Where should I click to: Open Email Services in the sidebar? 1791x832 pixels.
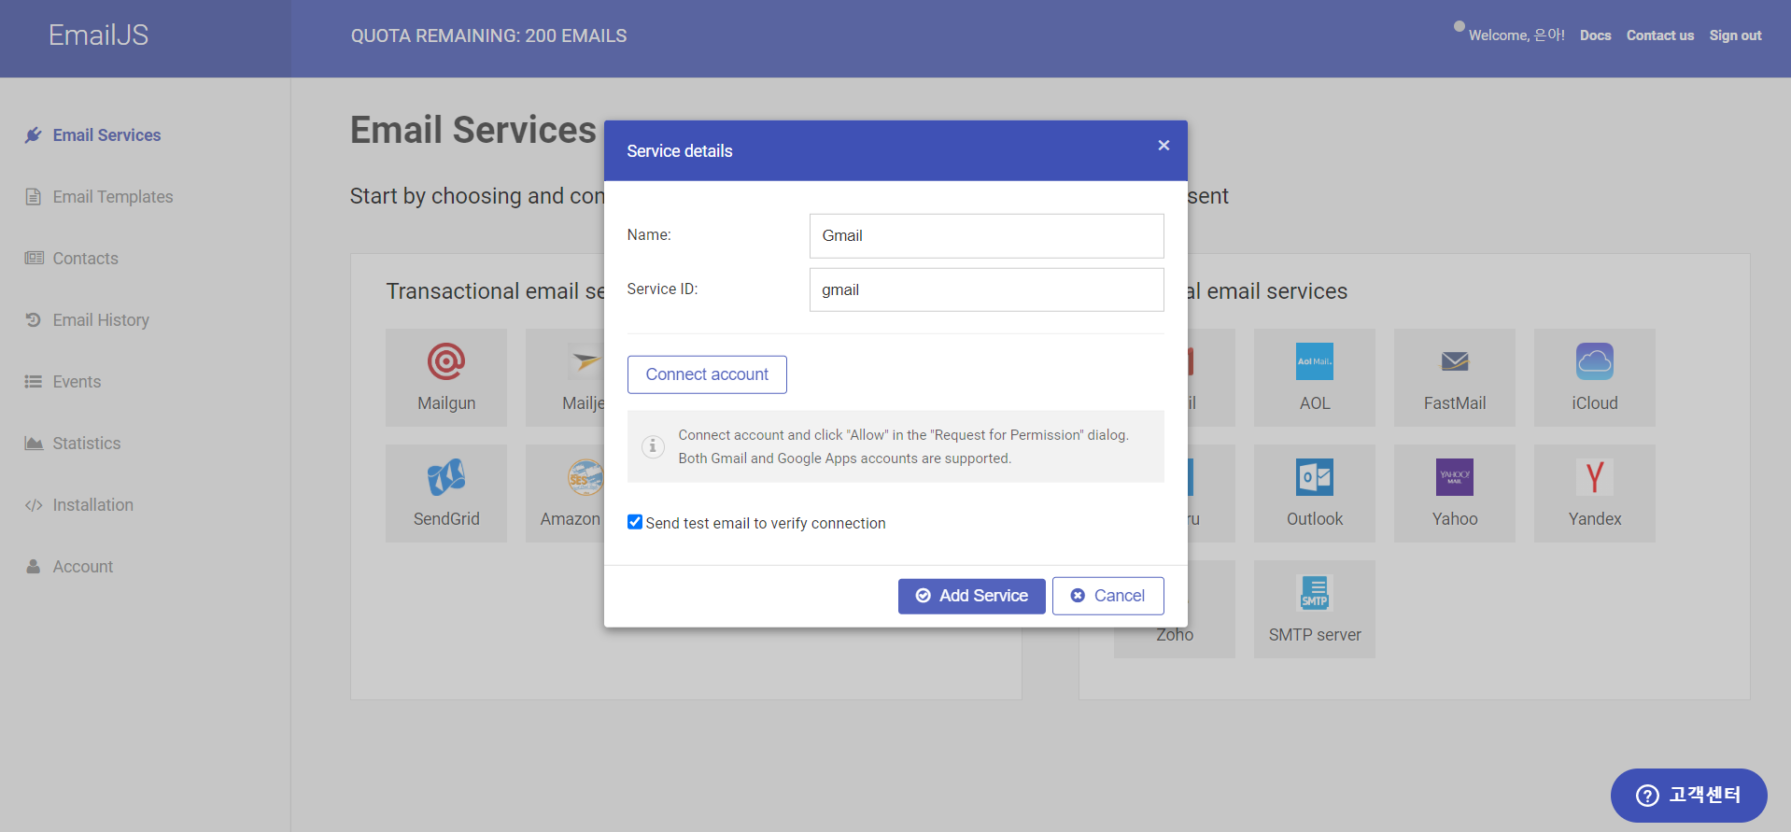[x=106, y=135]
